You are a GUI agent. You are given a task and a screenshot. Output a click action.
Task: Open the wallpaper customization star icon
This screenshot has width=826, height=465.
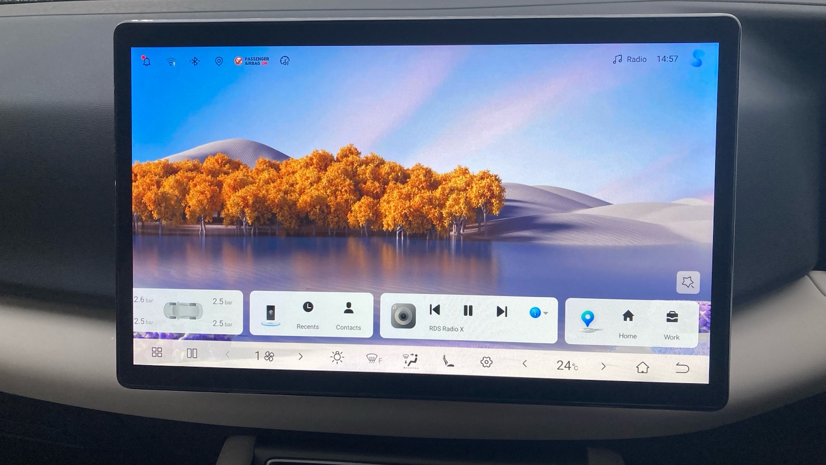(x=688, y=282)
